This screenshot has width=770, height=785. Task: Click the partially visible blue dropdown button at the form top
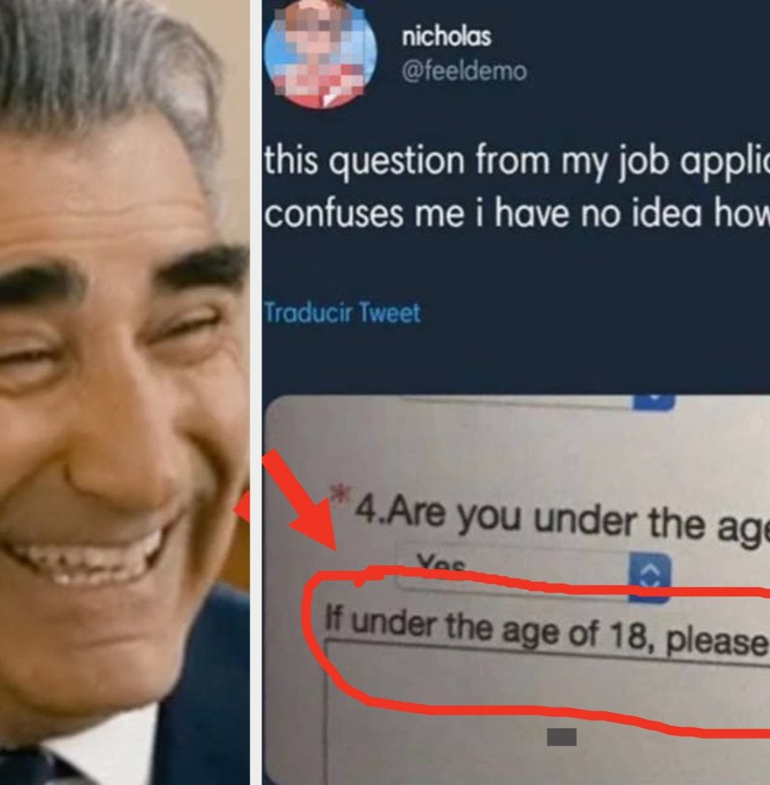(x=654, y=402)
